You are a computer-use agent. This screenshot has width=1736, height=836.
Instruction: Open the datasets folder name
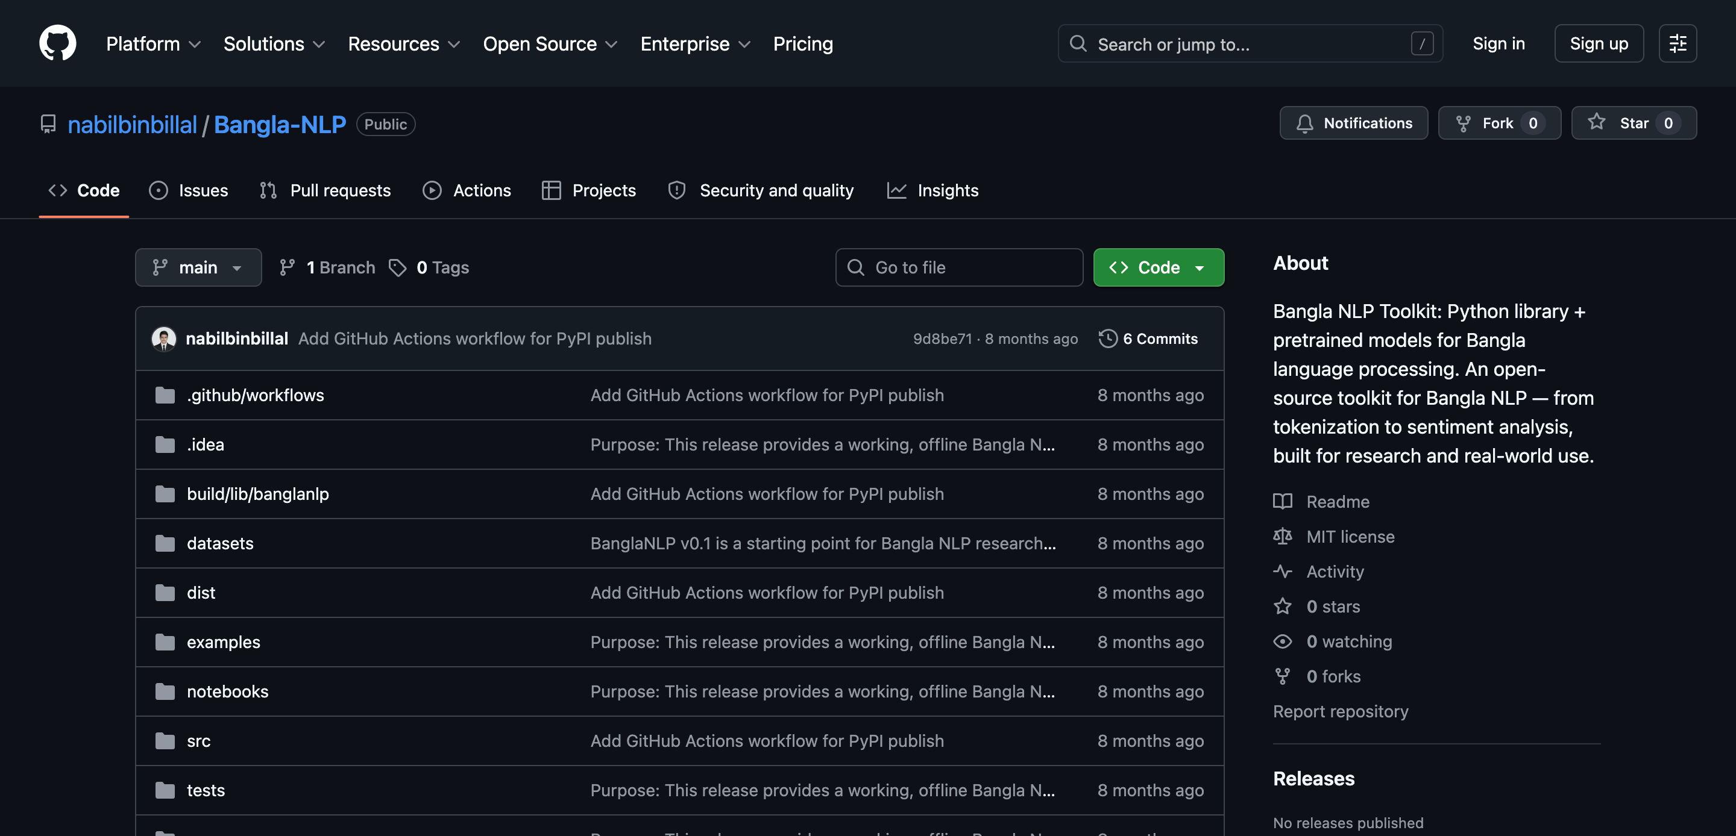219,544
